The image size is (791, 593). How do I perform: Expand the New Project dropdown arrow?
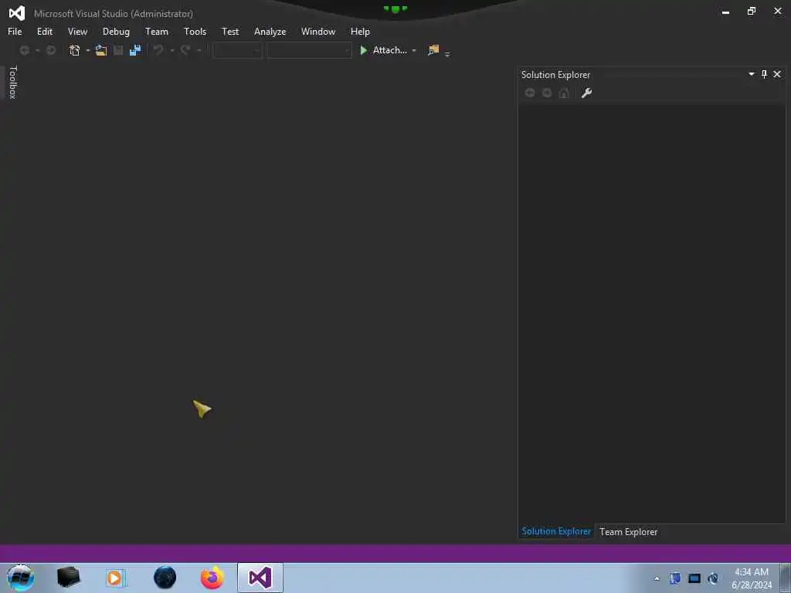(88, 50)
